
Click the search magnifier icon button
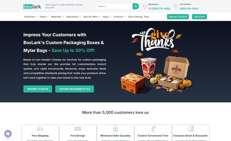pos(136,6)
